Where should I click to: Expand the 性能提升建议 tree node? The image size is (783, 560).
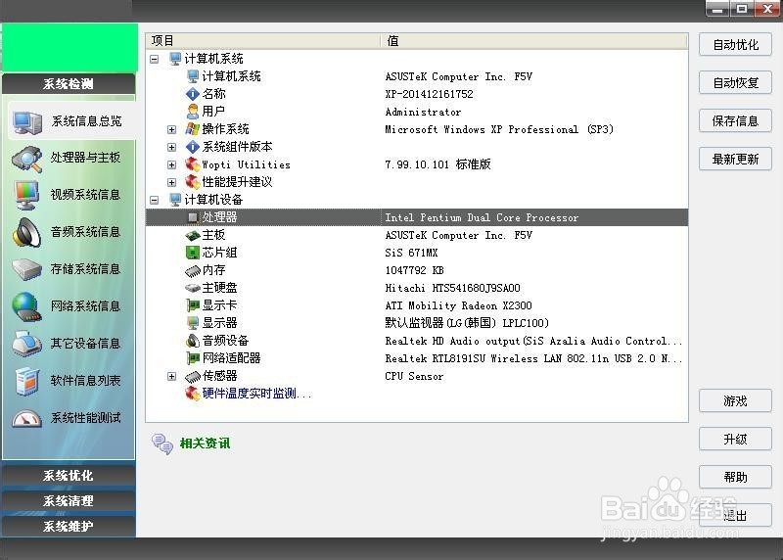tap(172, 182)
